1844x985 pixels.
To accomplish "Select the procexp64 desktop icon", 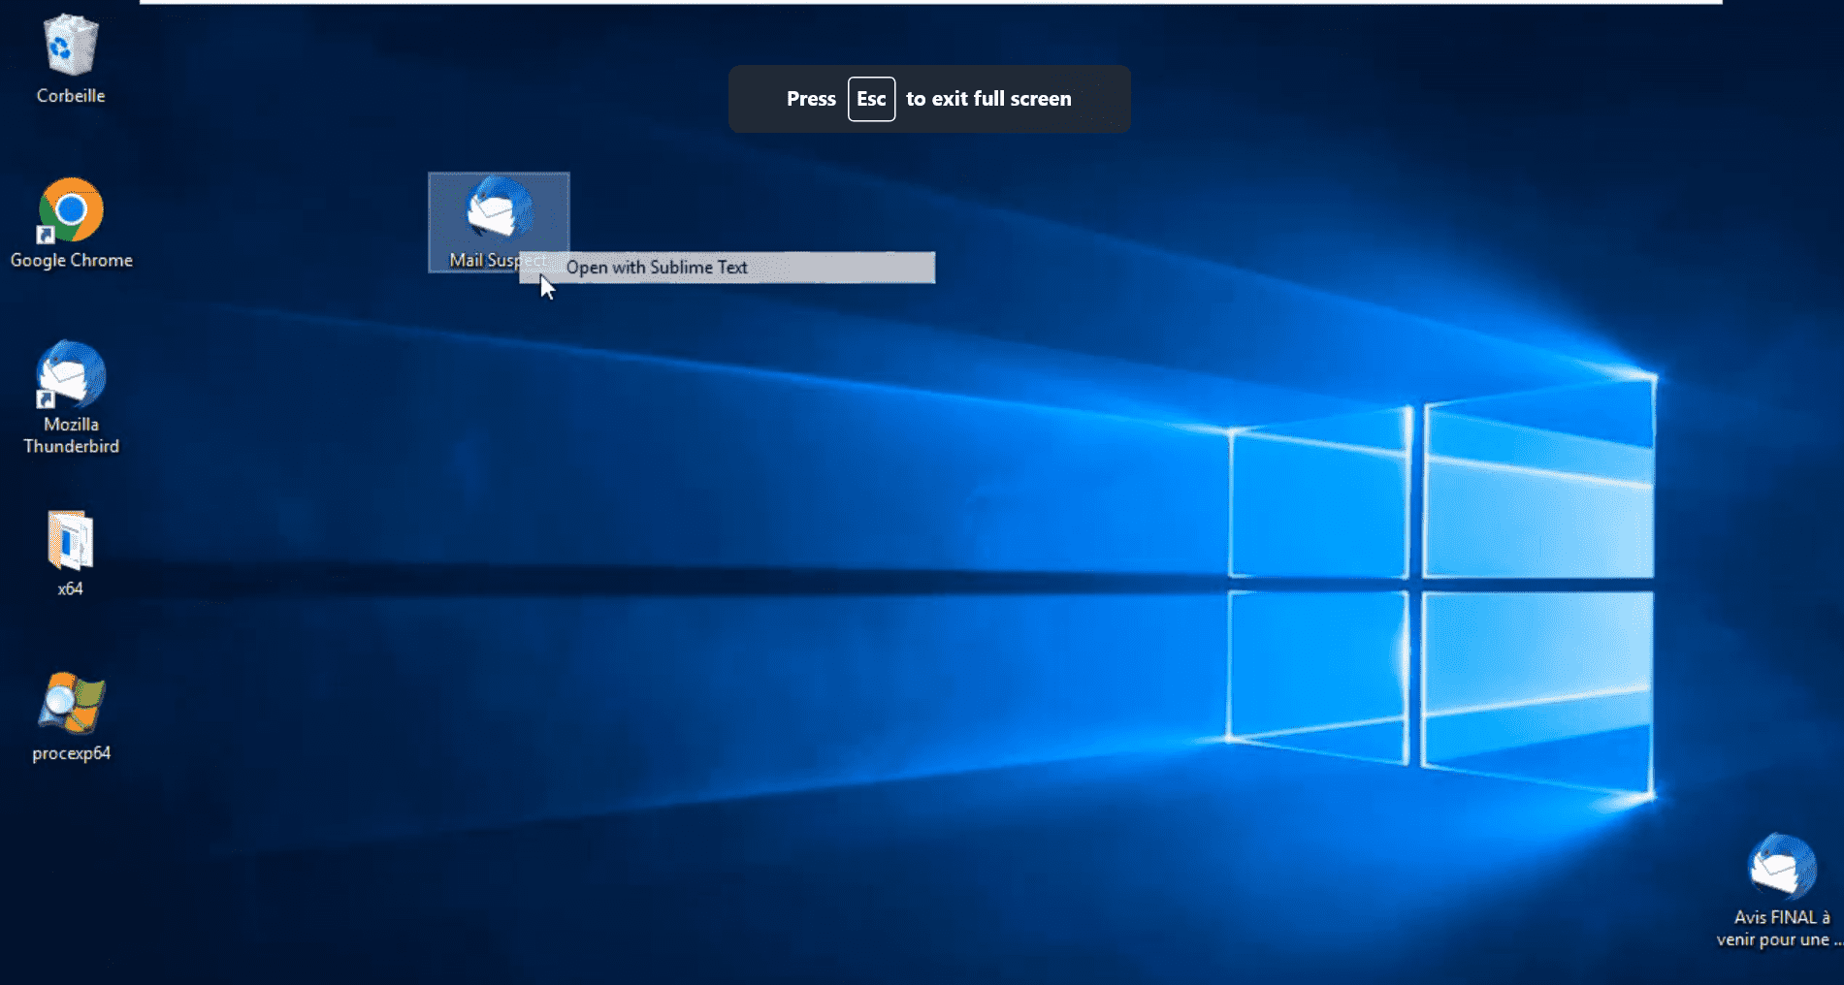I will pyautogui.click(x=71, y=704).
